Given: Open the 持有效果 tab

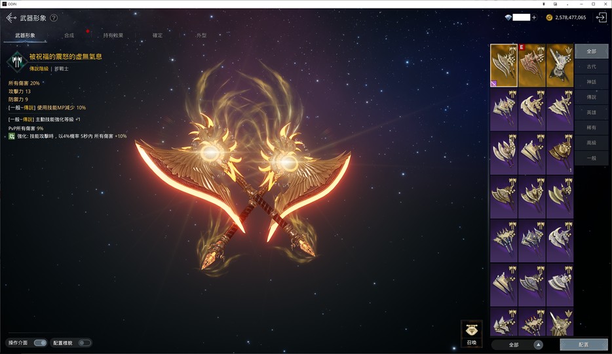Looking at the screenshot, I should tap(113, 35).
